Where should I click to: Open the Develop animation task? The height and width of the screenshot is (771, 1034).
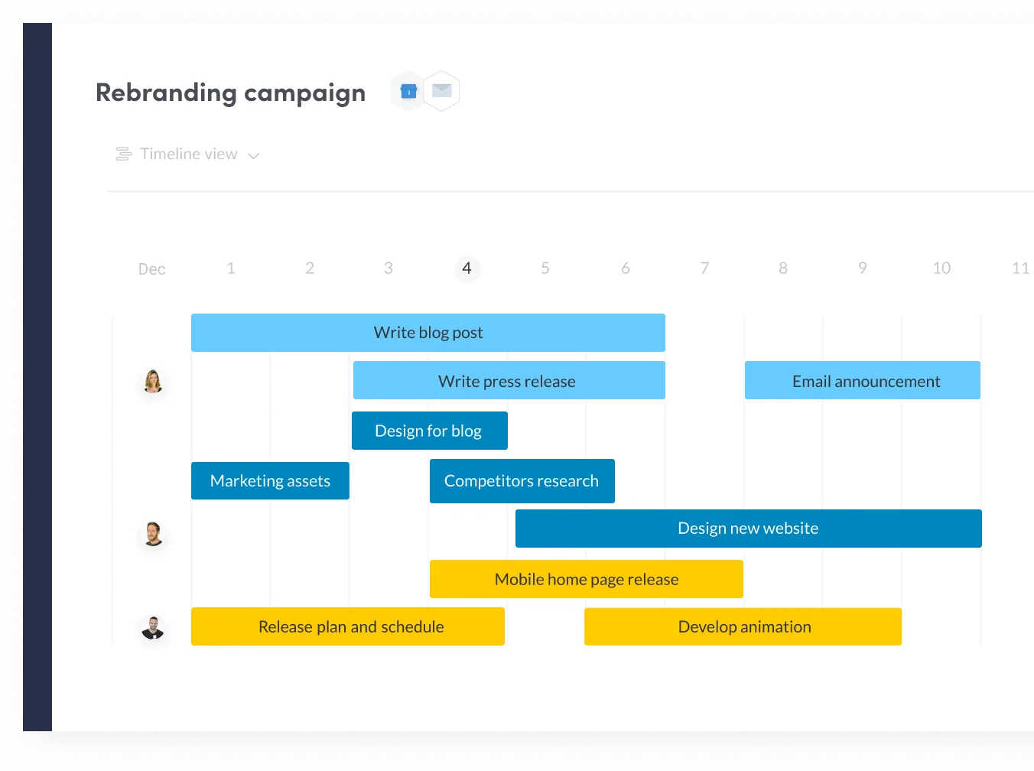[x=743, y=626]
